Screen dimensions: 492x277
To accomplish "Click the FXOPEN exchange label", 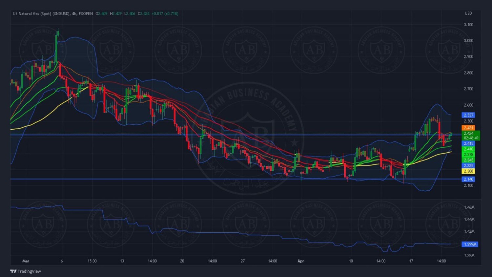I will click(86, 13).
